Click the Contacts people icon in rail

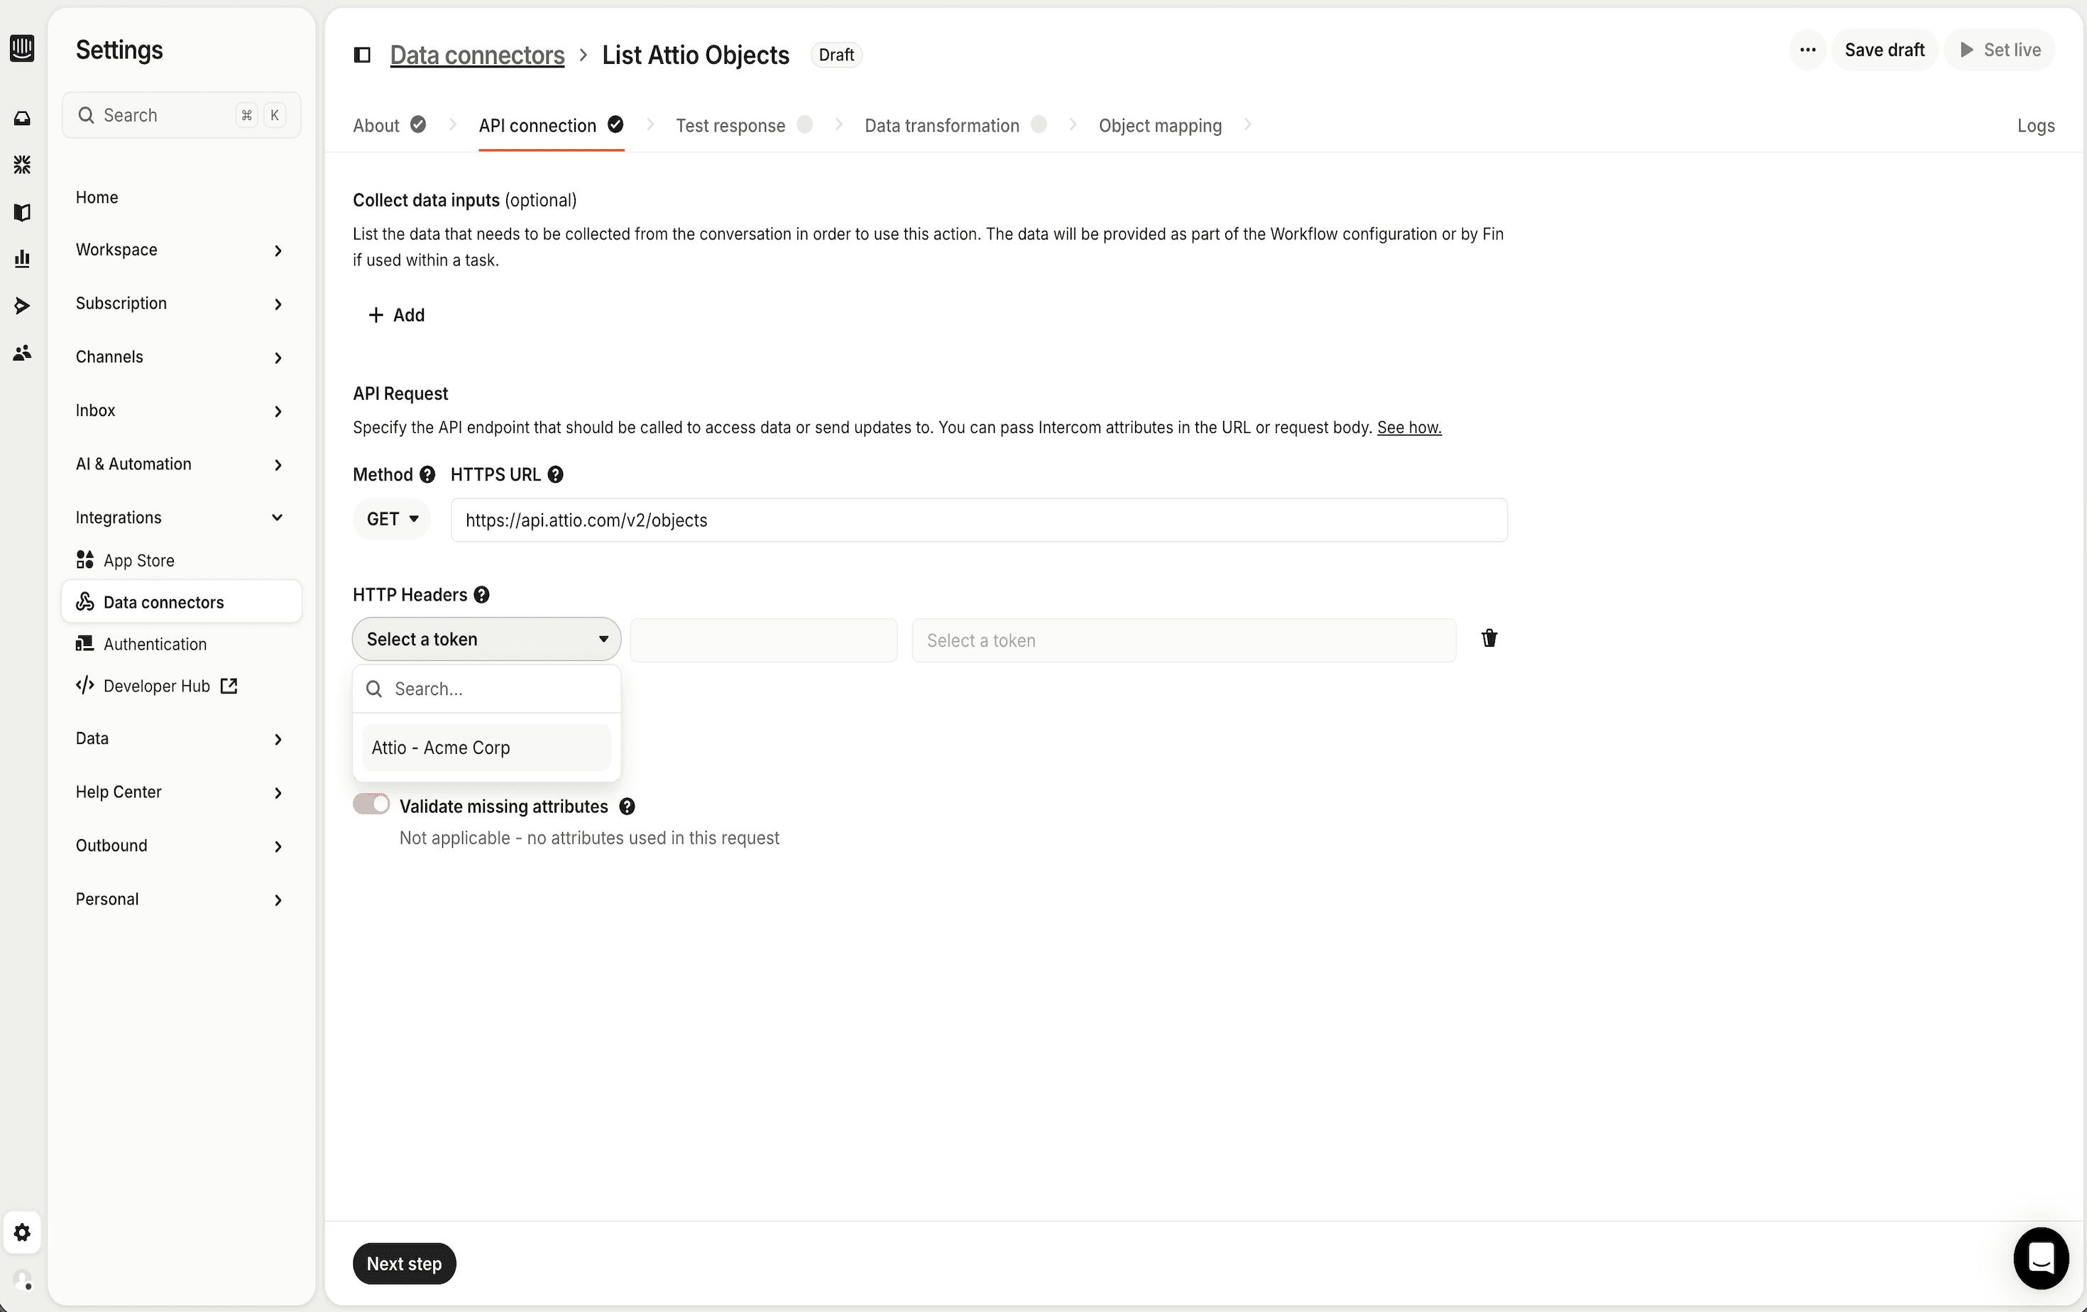pyautogui.click(x=23, y=353)
